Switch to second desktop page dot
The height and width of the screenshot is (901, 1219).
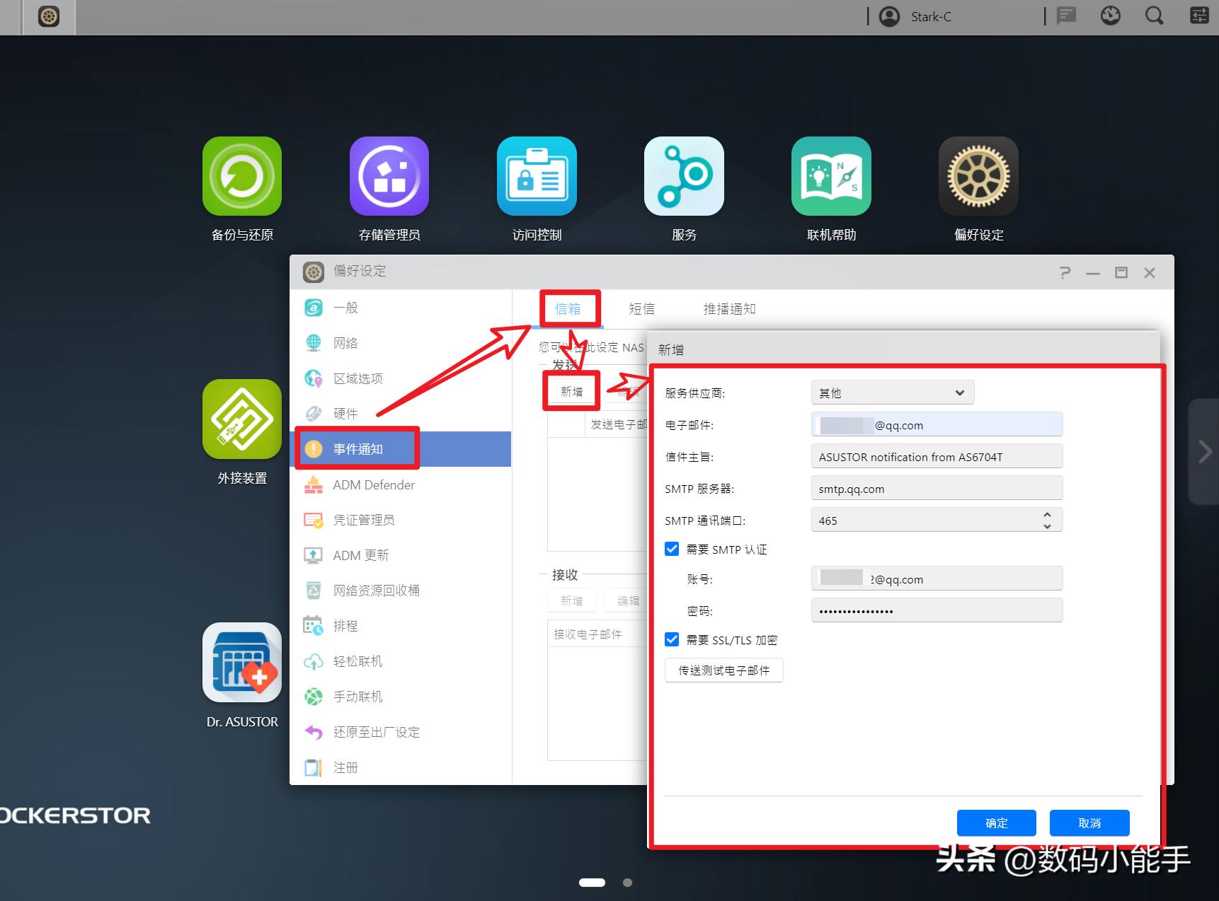point(627,882)
